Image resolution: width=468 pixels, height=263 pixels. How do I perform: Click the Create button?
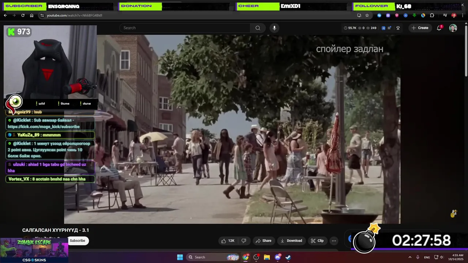tap(420, 28)
